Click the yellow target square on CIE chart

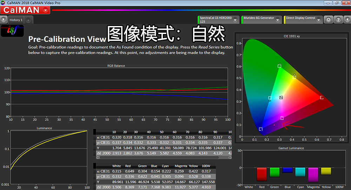pyautogui.click(x=294, y=77)
